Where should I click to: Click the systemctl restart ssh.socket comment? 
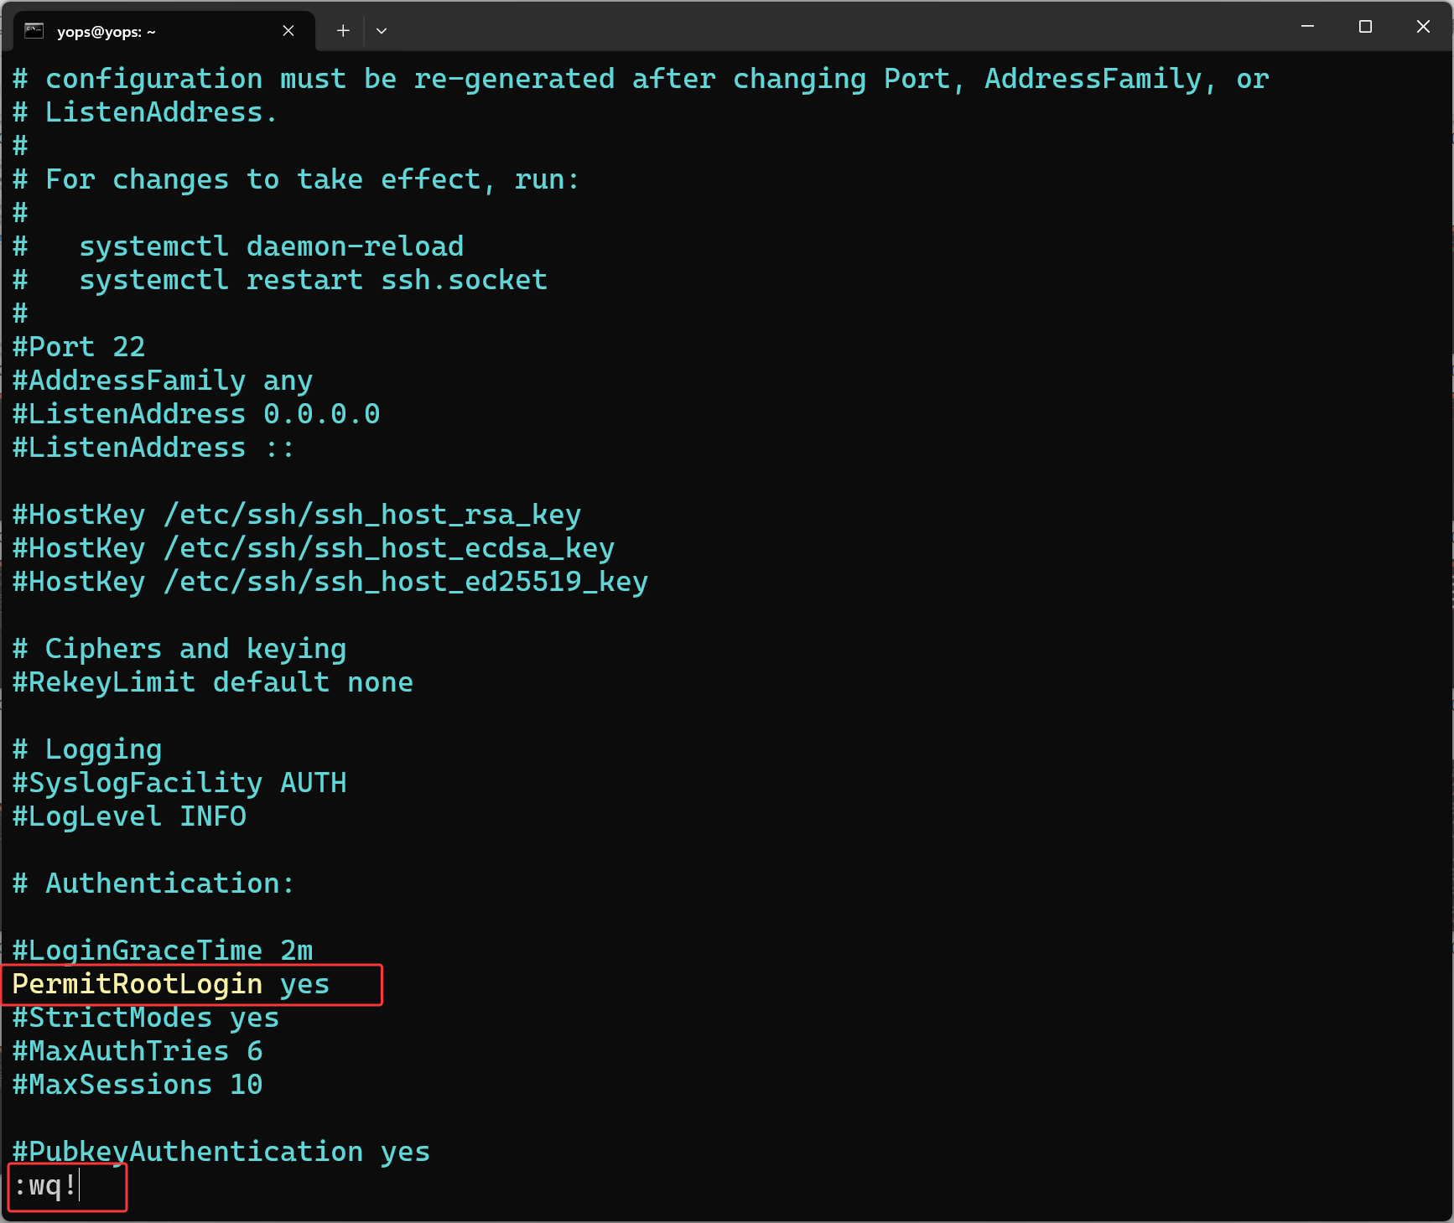[313, 280]
